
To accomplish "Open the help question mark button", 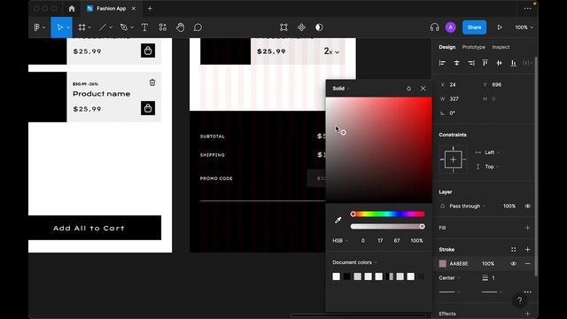I will coord(520,300).
